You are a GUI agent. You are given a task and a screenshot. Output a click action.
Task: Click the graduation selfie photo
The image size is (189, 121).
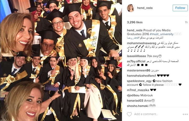61,60
